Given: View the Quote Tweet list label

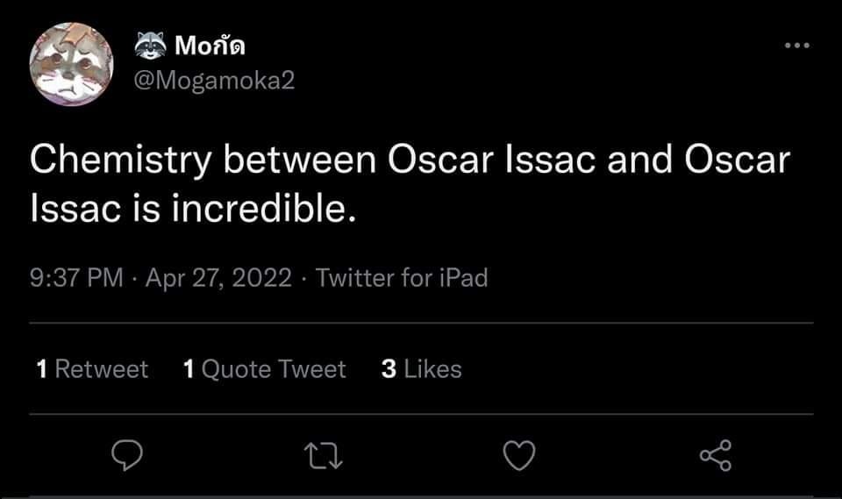Looking at the screenshot, I should (274, 369).
